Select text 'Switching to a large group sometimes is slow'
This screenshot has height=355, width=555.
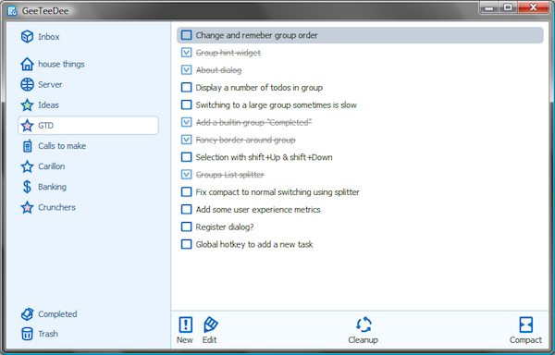click(276, 105)
